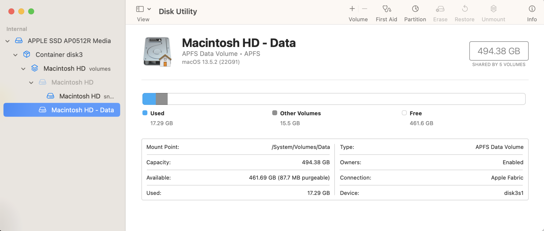
Task: Collapse the dimmed Macintosh HD chevron
Action: (31, 83)
